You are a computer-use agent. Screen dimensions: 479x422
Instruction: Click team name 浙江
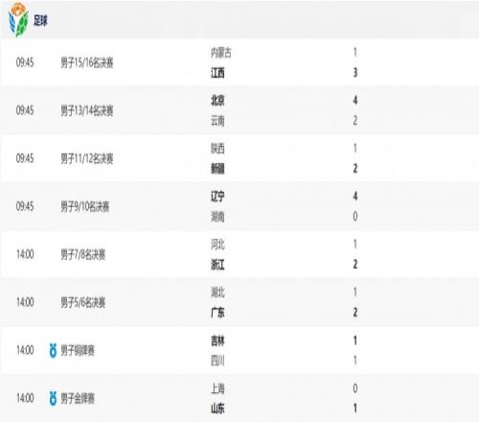217,265
